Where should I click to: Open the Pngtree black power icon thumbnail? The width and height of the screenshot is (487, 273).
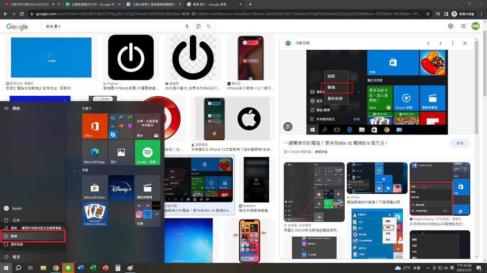(x=131, y=57)
